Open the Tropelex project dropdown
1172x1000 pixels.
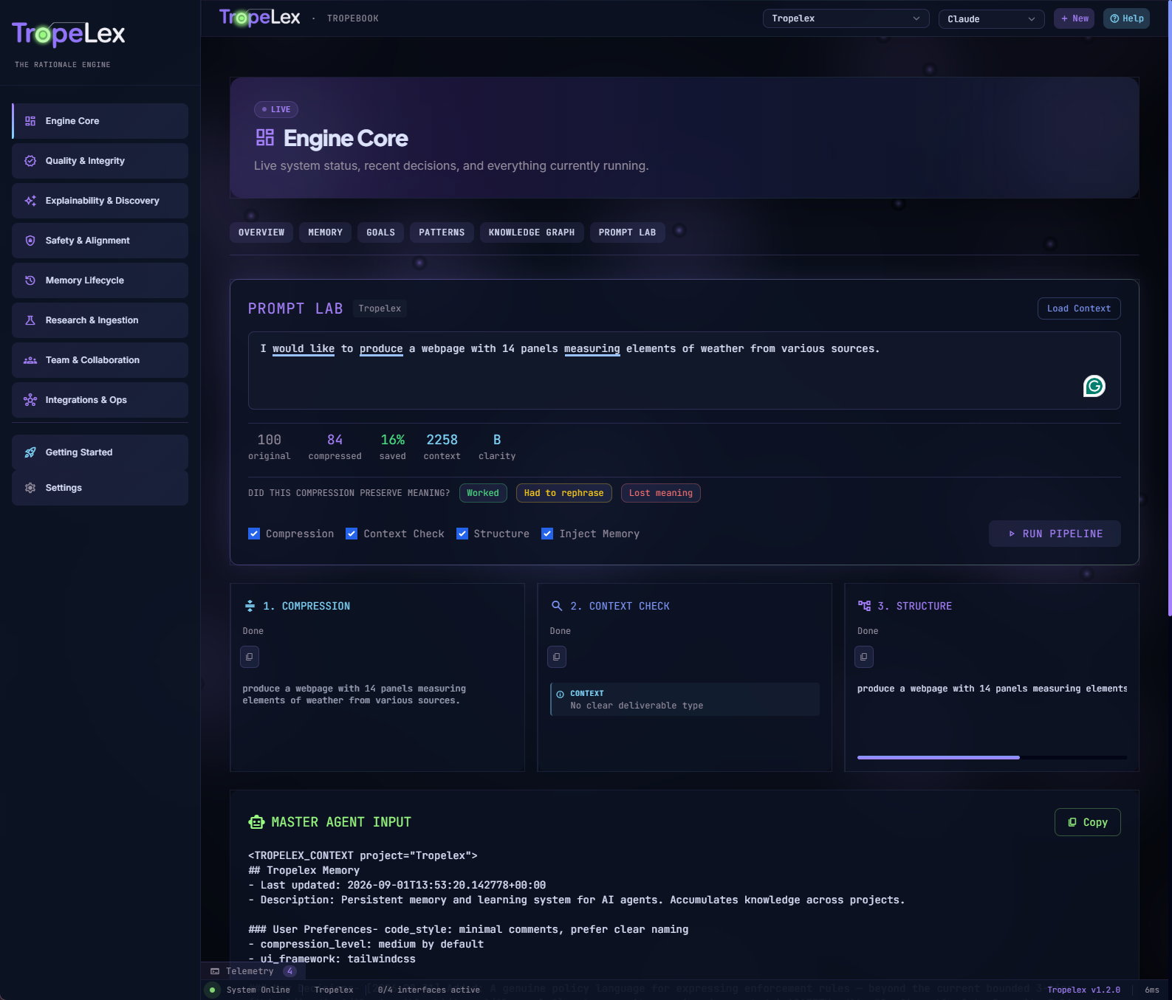pos(846,18)
